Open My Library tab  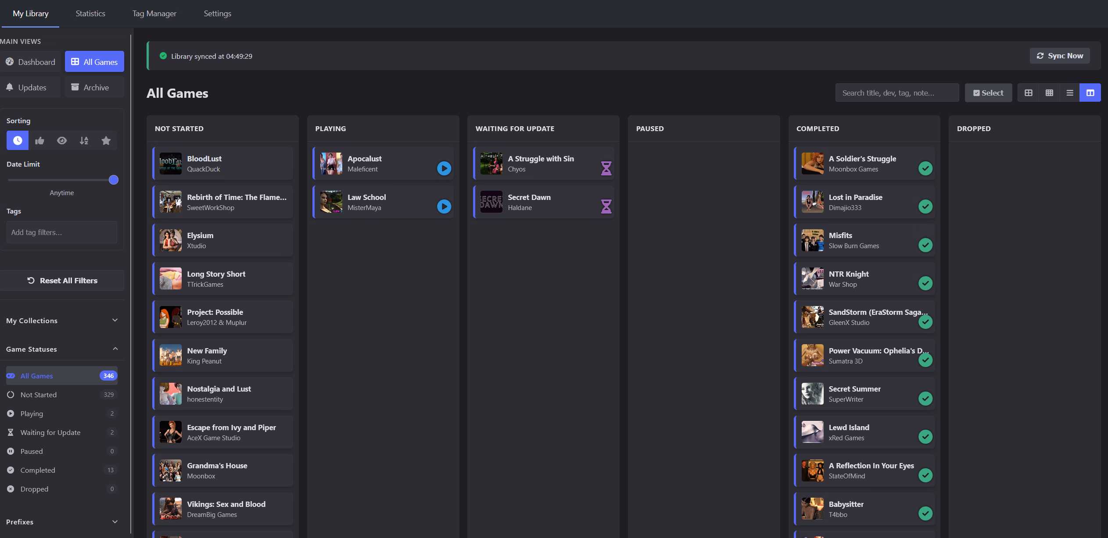[31, 14]
